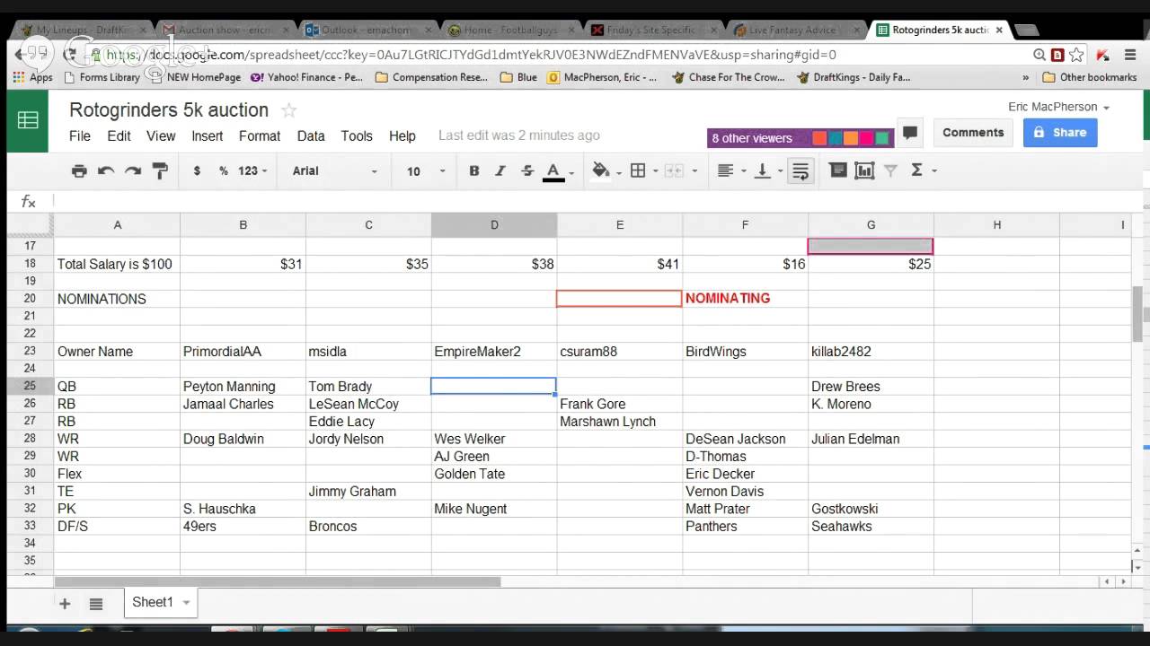1150x646 pixels.
Task: Open the Compensation Rese... bookmark folder
Action: [x=431, y=77]
